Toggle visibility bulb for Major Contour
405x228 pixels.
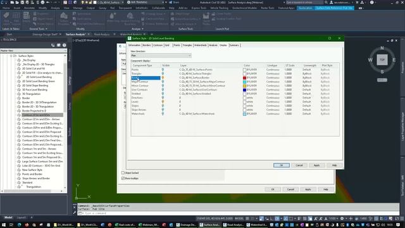163,82
